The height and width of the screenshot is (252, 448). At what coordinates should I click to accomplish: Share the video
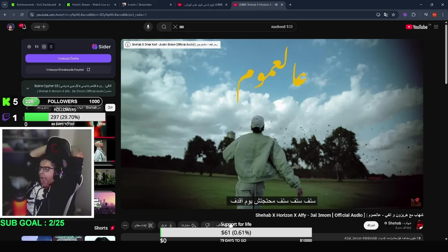point(188,225)
